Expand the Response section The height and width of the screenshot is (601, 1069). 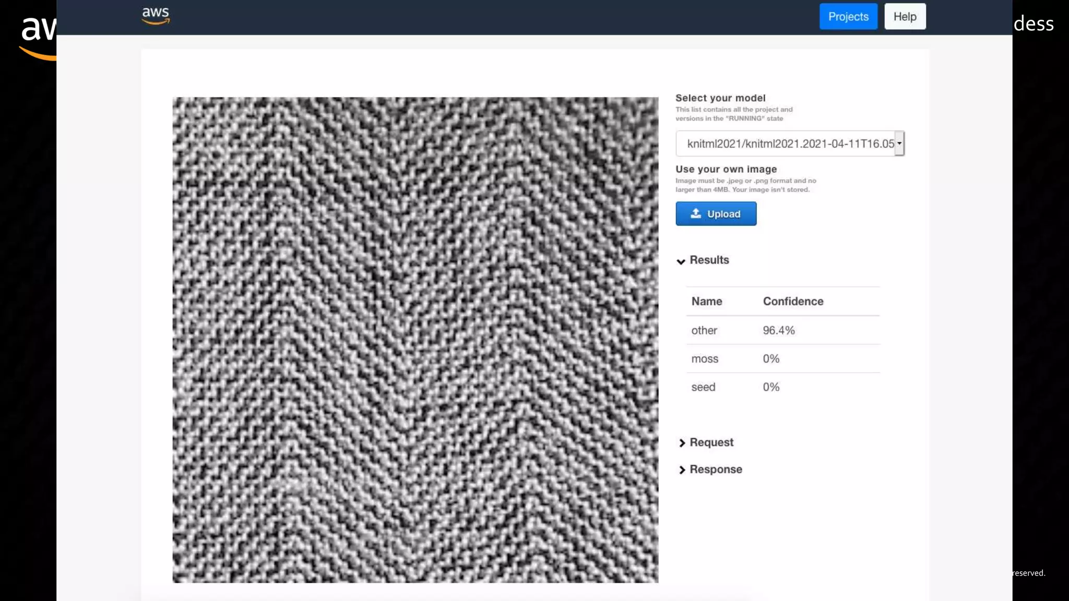coord(715,470)
